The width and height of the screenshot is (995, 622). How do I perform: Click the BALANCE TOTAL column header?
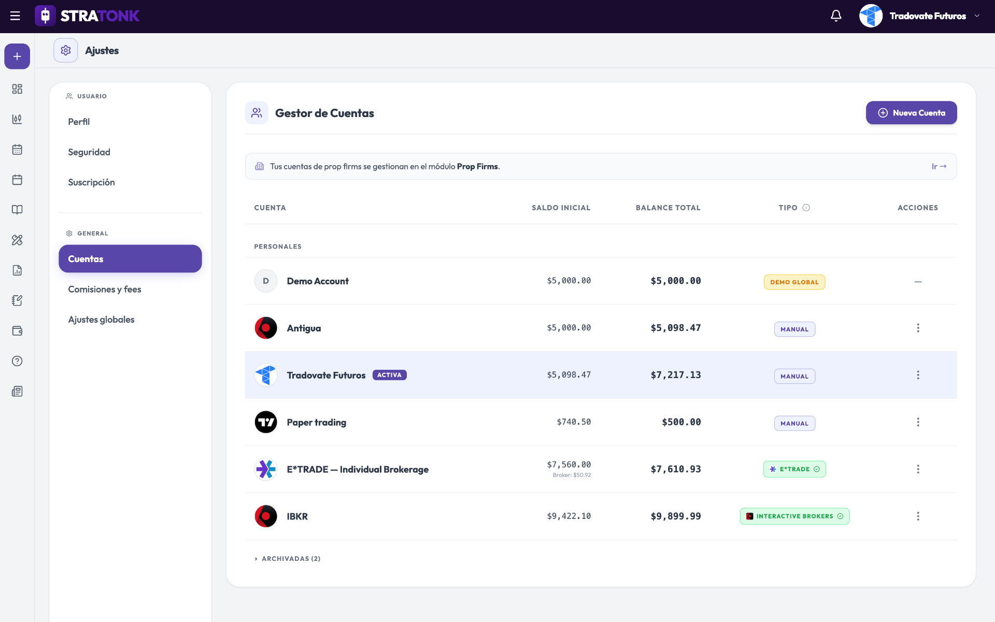tap(668, 208)
